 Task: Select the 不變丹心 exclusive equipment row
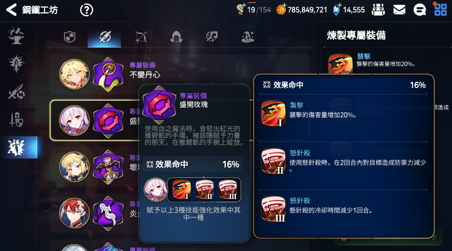click(179, 74)
